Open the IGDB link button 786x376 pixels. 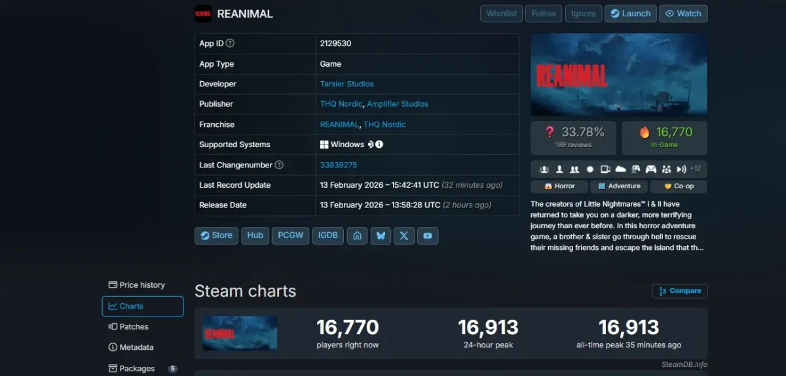tap(328, 235)
